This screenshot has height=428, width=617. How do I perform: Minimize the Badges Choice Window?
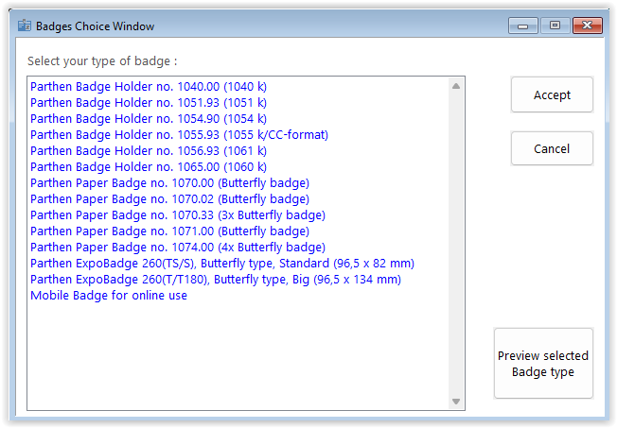523,26
